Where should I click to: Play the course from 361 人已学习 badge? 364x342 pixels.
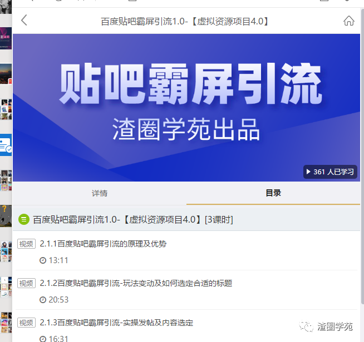(x=330, y=172)
